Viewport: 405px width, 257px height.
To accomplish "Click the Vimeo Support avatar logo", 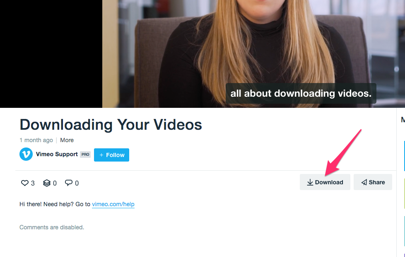I will pyautogui.click(x=26, y=154).
